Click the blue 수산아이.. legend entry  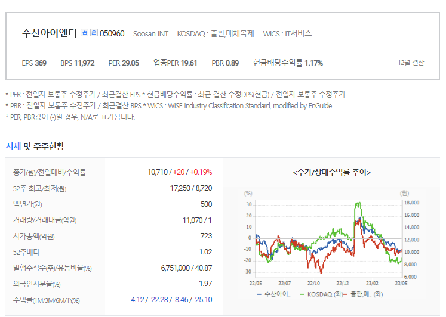[x=273, y=294]
